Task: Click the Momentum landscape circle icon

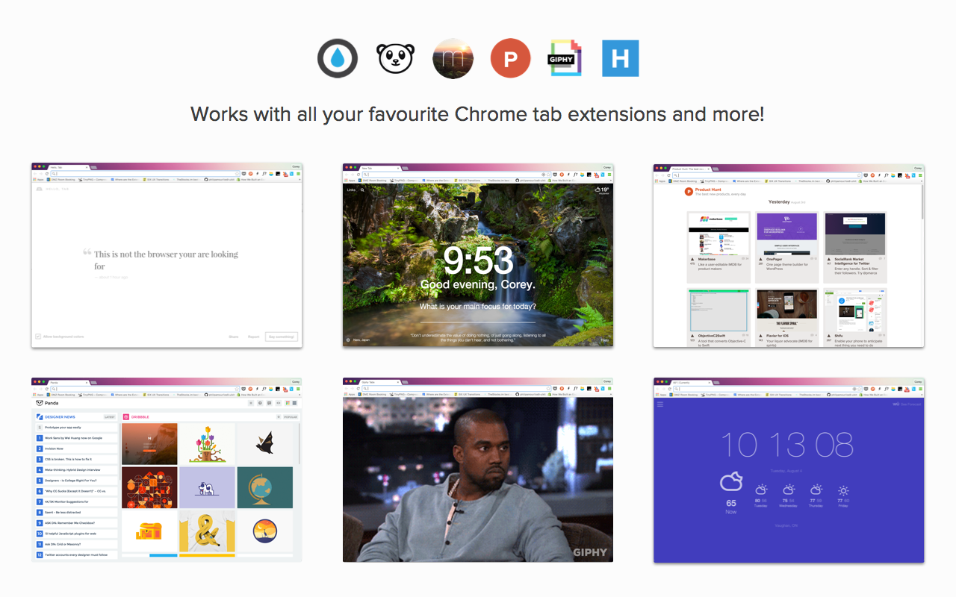Action: [453, 58]
